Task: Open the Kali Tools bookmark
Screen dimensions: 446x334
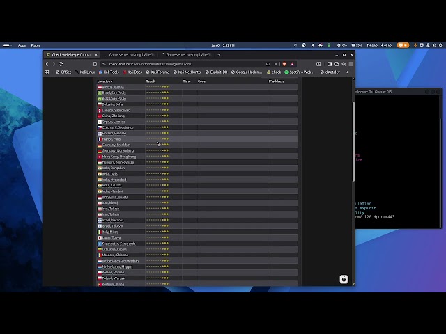Action: [x=109, y=72]
